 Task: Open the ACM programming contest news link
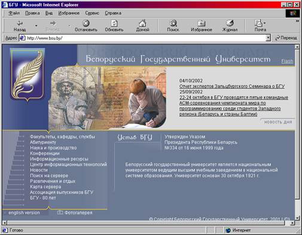tap(234, 106)
